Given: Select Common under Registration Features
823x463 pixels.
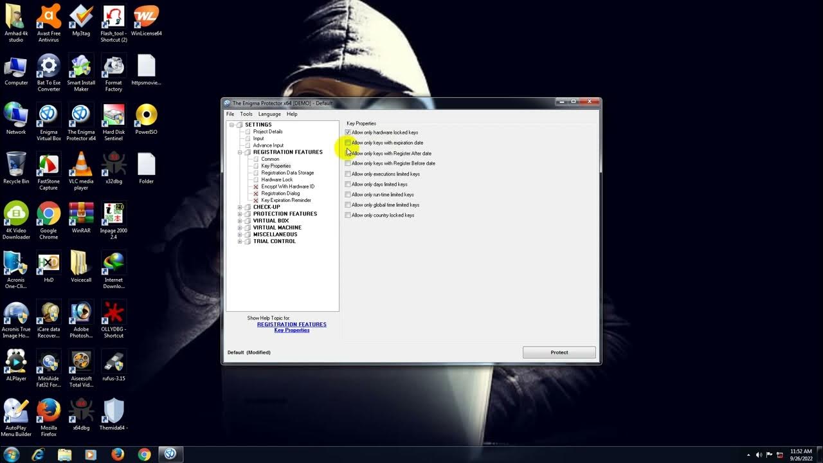Looking at the screenshot, I should (270, 159).
